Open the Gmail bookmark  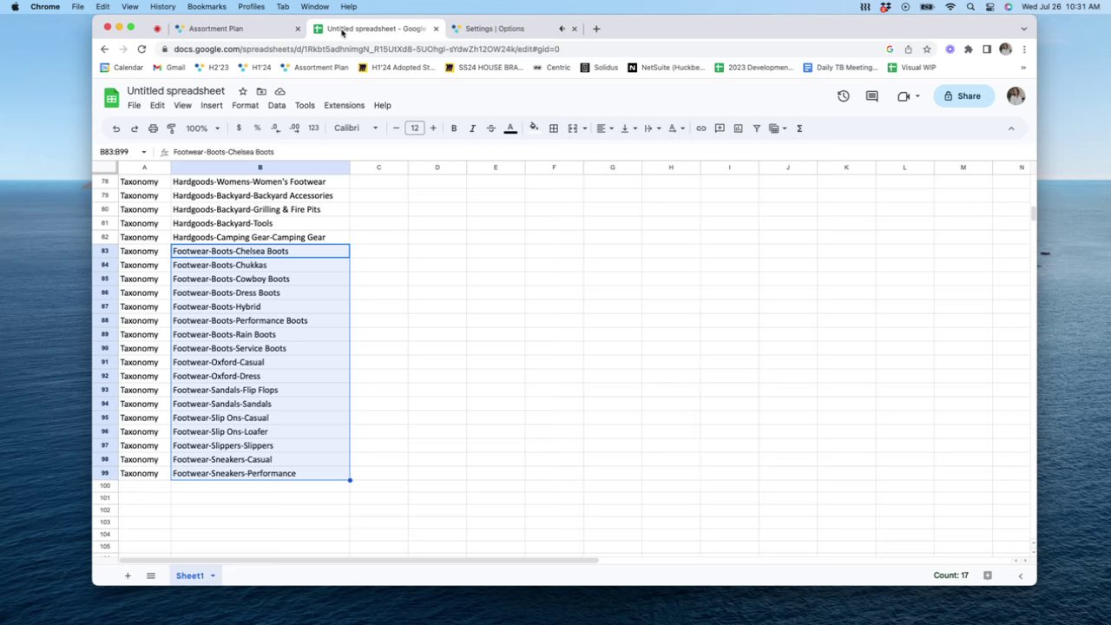click(x=169, y=68)
